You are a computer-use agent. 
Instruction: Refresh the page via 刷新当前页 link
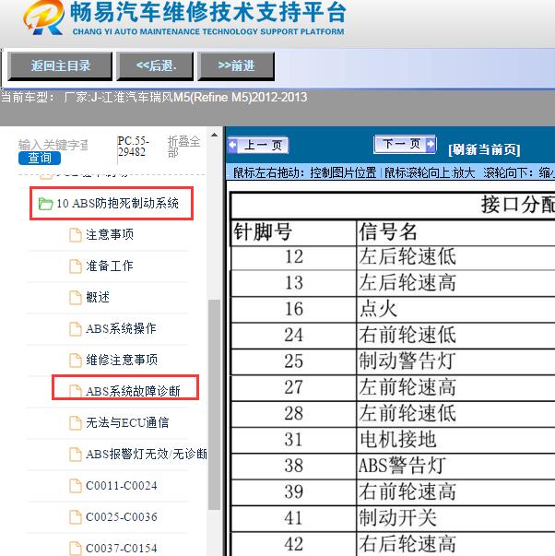[484, 149]
